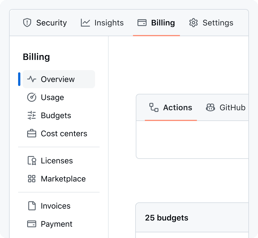Select the Billing tab in top navigation
Viewport: 258px width, 238px height.
coord(163,23)
